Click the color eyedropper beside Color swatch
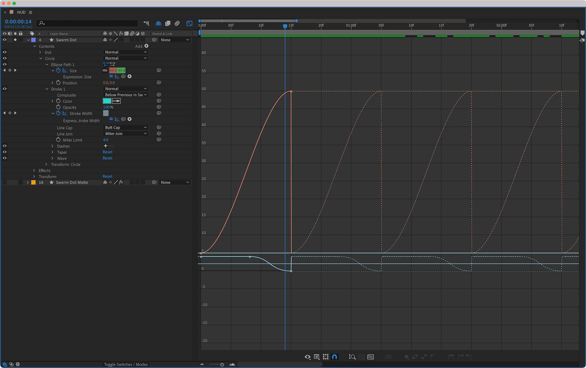The width and height of the screenshot is (586, 368). point(116,101)
